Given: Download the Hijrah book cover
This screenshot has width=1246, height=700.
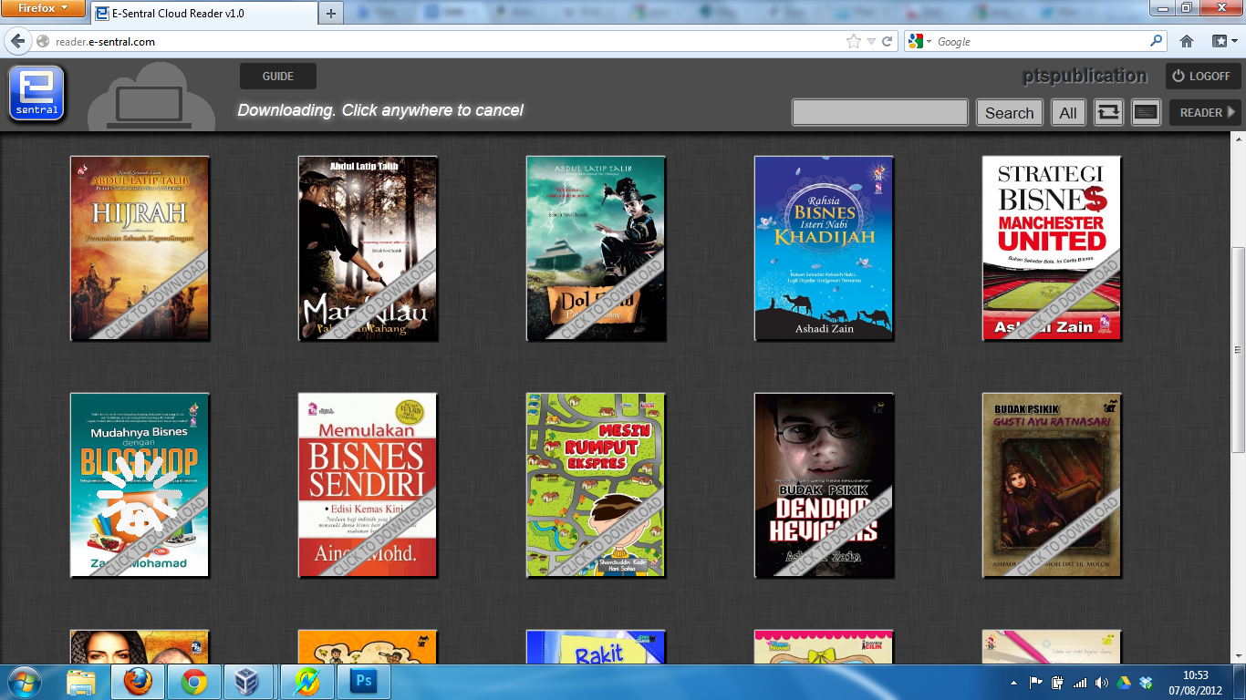Looking at the screenshot, I should [140, 248].
